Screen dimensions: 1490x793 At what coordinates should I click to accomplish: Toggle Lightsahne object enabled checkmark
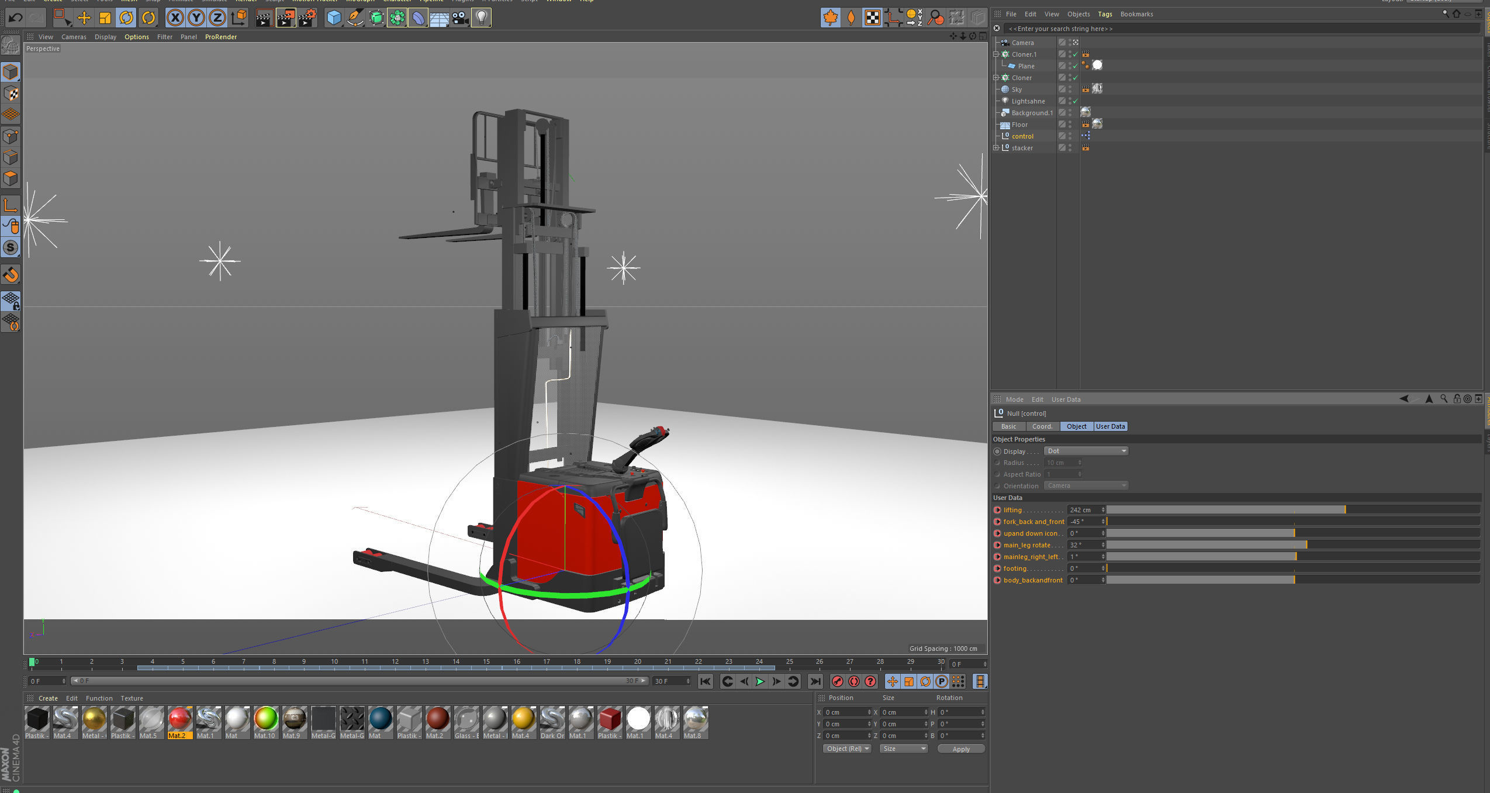coord(1075,101)
